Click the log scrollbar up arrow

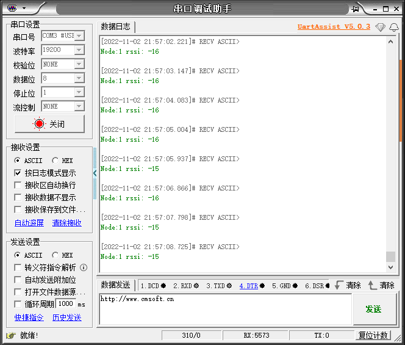pos(390,42)
